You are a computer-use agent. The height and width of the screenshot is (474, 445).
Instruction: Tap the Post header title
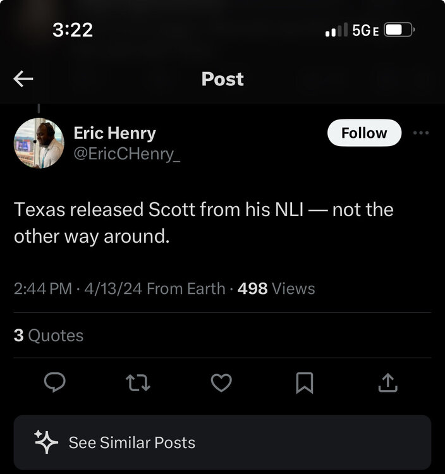point(222,79)
